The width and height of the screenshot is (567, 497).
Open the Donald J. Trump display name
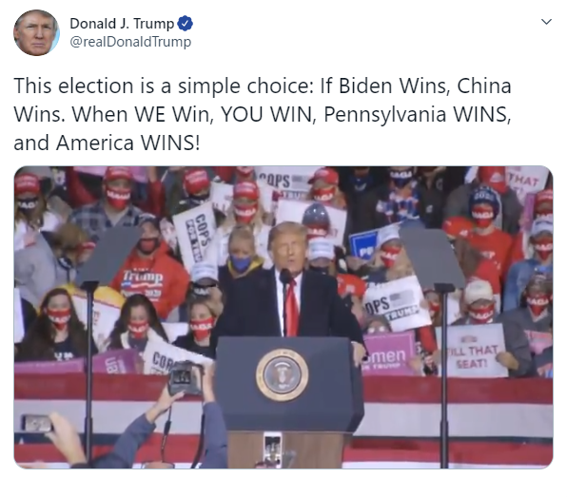tap(122, 24)
